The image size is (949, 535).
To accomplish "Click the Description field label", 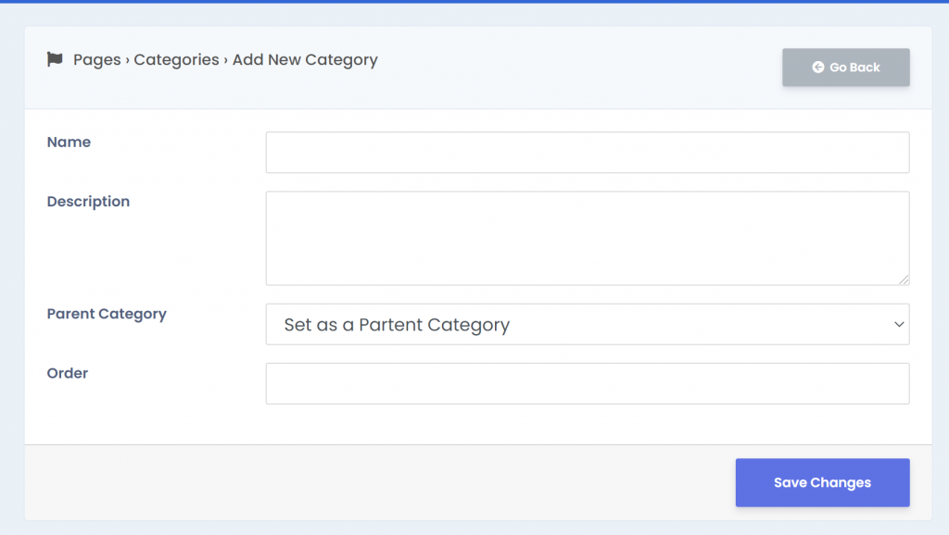I will (88, 201).
